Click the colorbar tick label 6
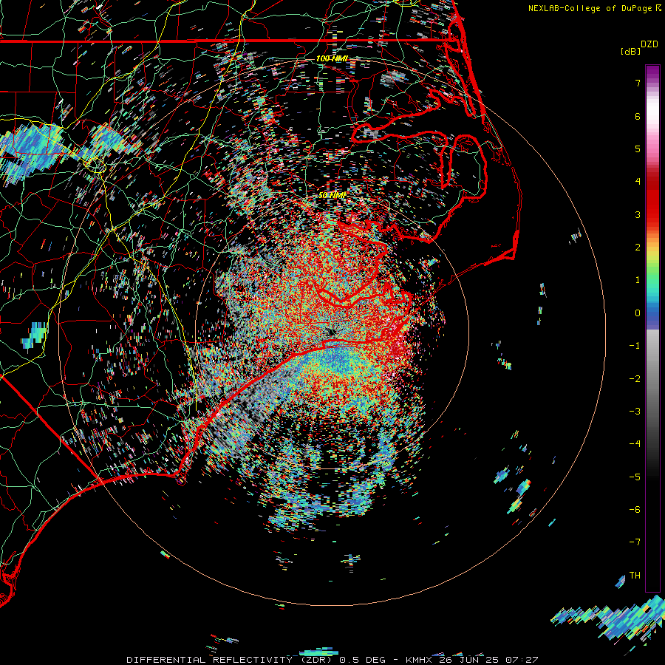Screen dimensions: 665x665 (638, 116)
